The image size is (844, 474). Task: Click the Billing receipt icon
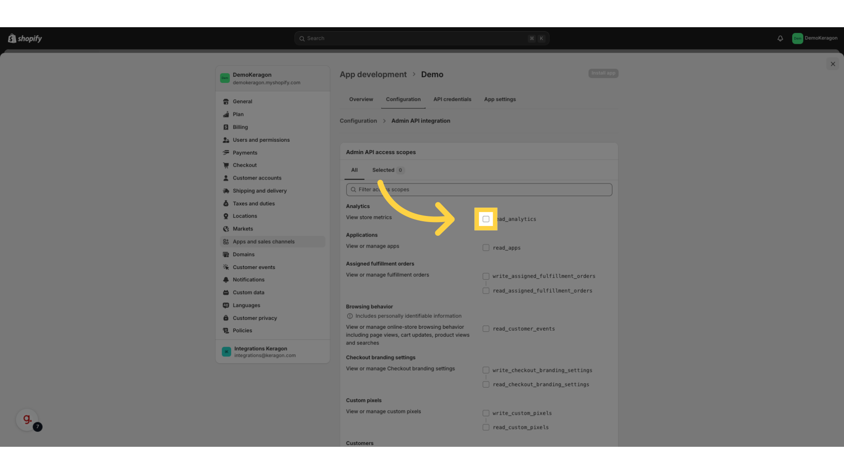click(x=226, y=127)
